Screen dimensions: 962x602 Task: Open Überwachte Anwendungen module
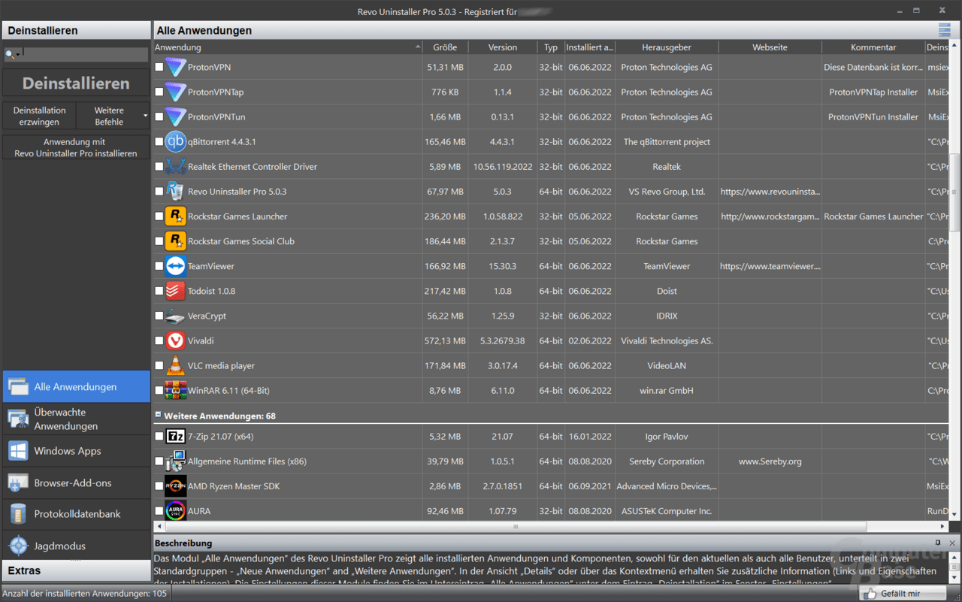76,419
